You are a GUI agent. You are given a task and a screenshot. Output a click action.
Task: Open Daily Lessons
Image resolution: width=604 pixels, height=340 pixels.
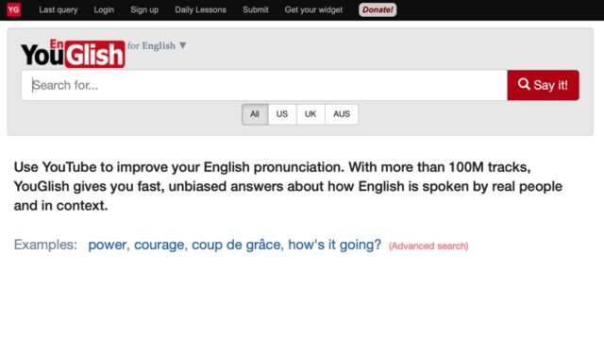[200, 10]
